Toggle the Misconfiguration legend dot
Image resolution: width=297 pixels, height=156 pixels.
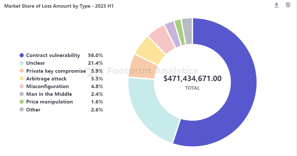click(22, 86)
